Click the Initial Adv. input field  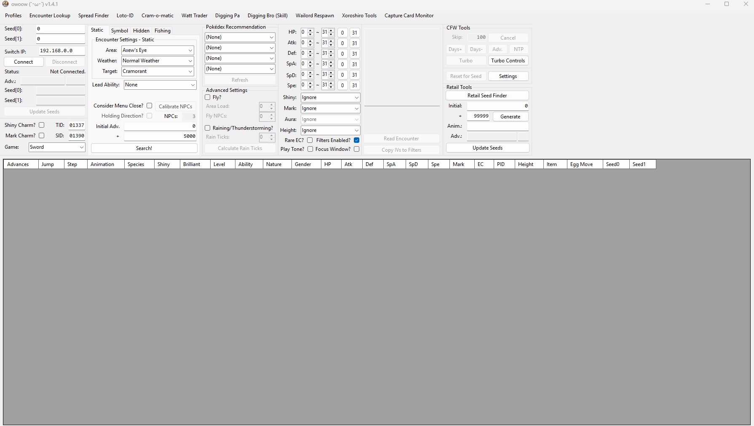[x=160, y=126]
